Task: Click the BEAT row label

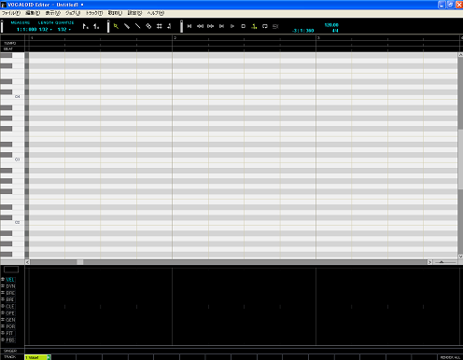Action: coord(8,48)
